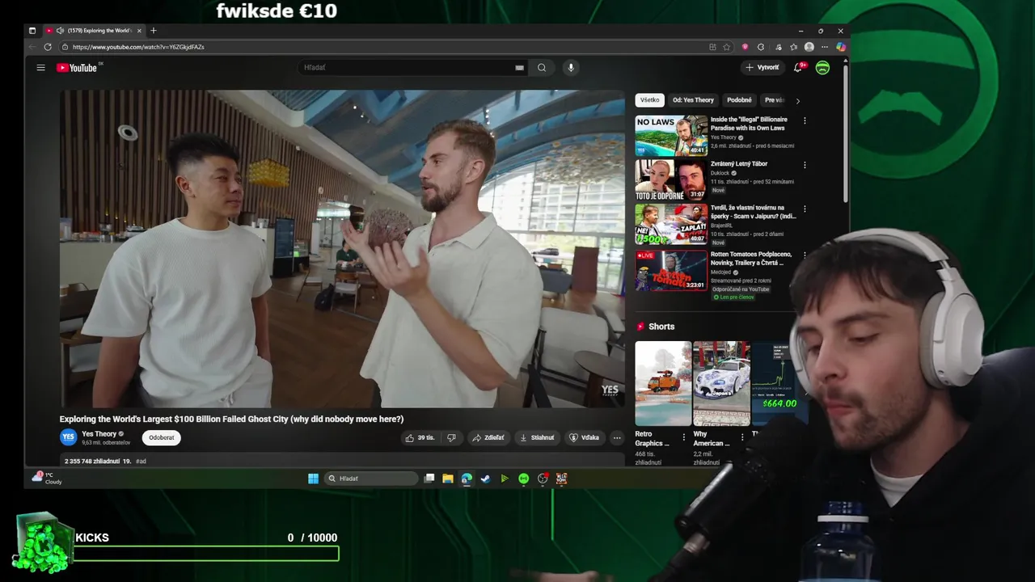Image resolution: width=1035 pixels, height=582 pixels.
Task: Open the Yes Theory channel name link
Action: pyautogui.click(x=99, y=434)
